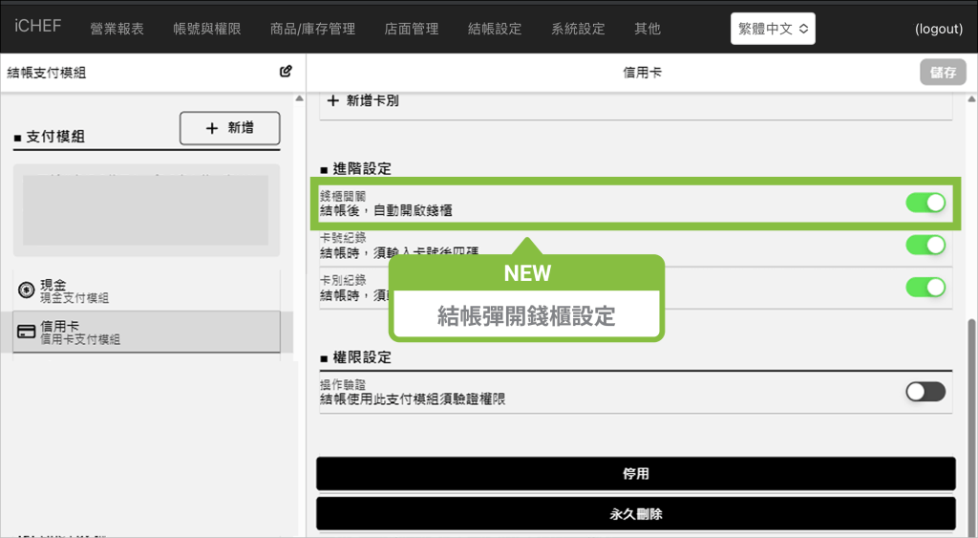This screenshot has height=538, width=978.
Task: Open the 商品/庫存管理 menu
Action: [312, 29]
